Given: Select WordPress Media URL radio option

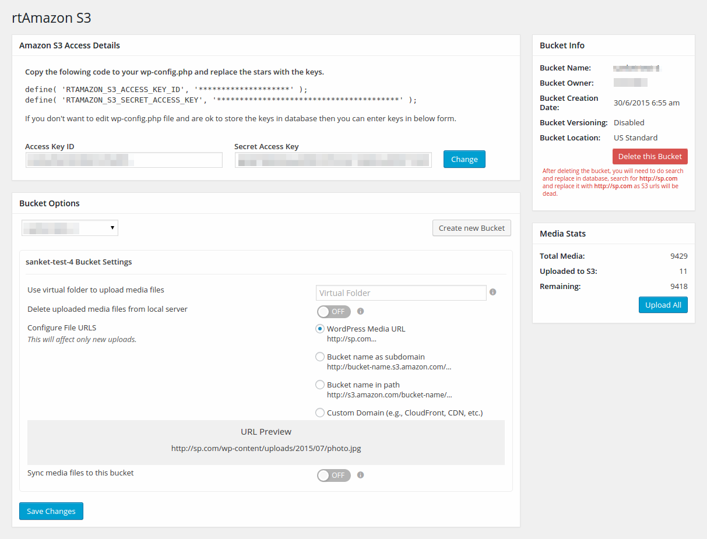Looking at the screenshot, I should tap(320, 329).
